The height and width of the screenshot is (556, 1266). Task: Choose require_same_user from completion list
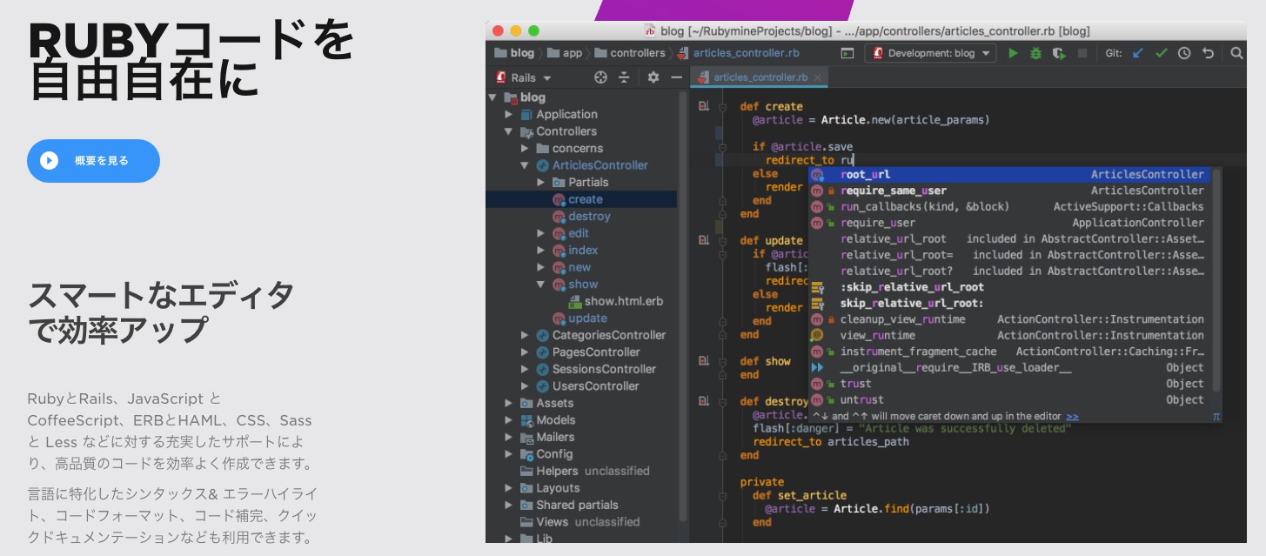coord(893,191)
